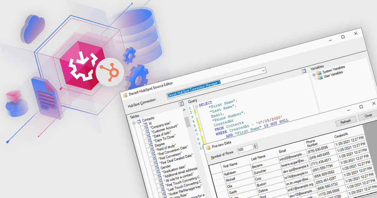Click the refresh tables icon above Tables list
377x198 pixels.
[181, 104]
